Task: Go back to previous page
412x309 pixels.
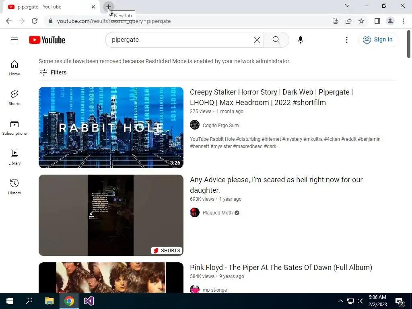Action: click(x=9, y=21)
